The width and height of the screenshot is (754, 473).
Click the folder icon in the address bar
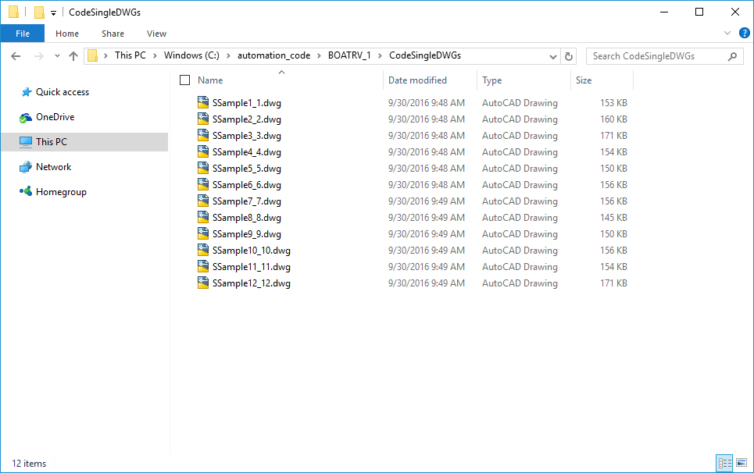(x=93, y=55)
